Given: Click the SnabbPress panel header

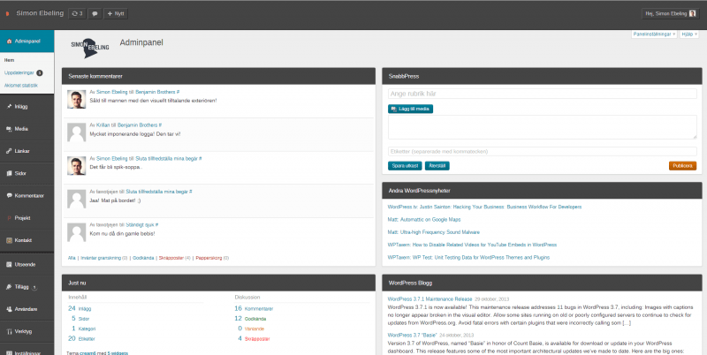Looking at the screenshot, I should [542, 76].
